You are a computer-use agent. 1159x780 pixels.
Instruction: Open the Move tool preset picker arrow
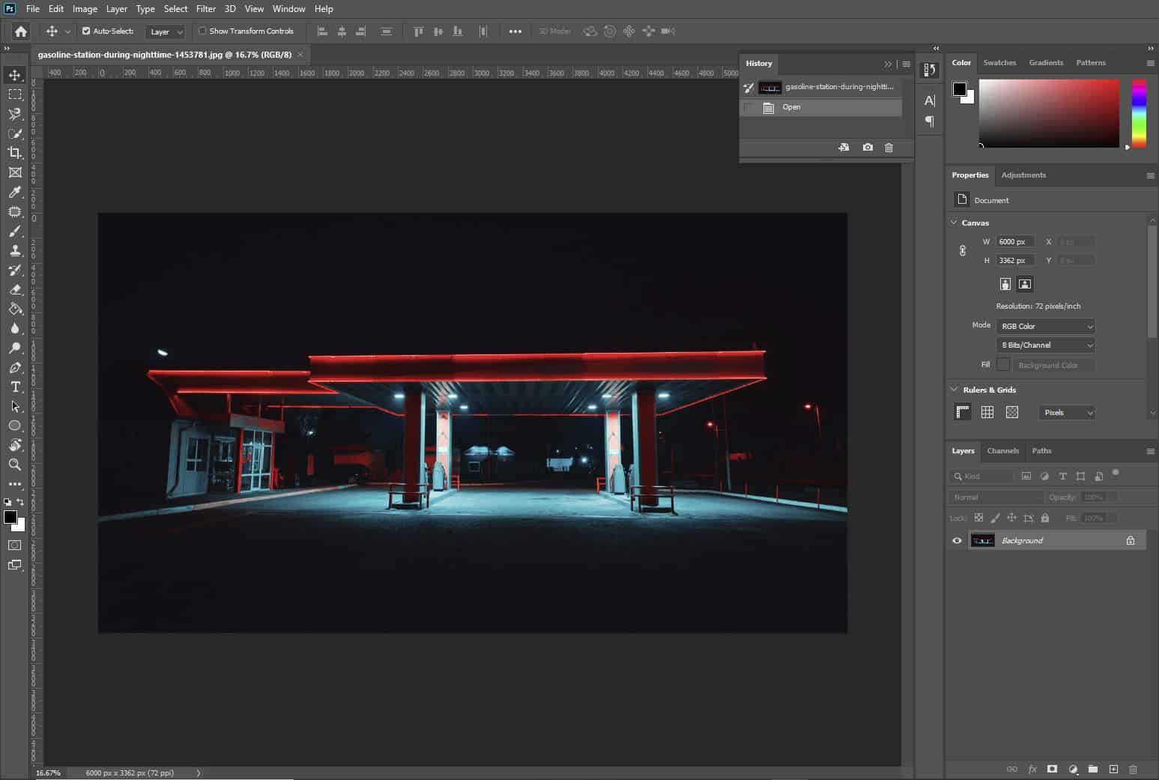pyautogui.click(x=67, y=31)
